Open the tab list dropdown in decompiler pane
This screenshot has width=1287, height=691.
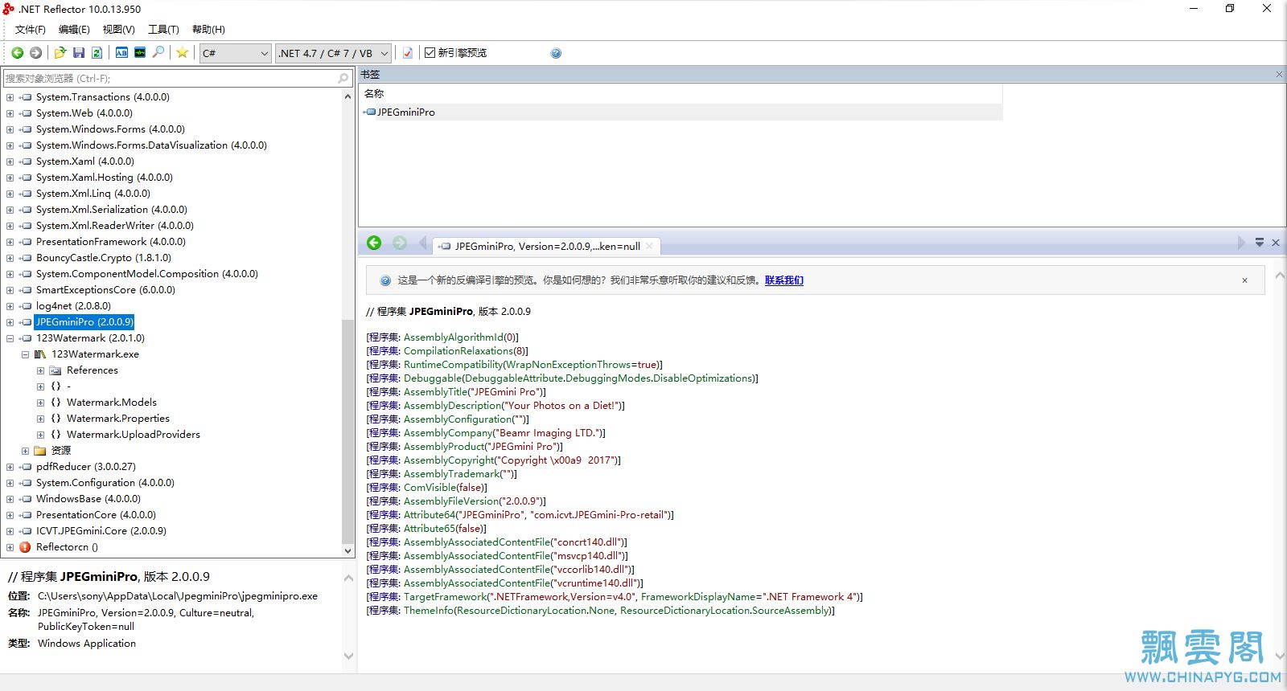point(1260,243)
